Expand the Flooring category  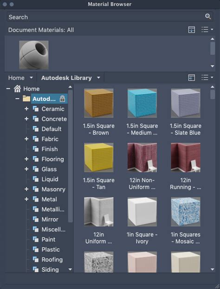[x=26, y=159]
